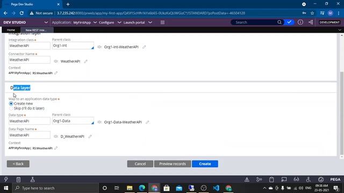Click the D_WeatherAPI ID text
344x193 pixels.
[x=73, y=136]
